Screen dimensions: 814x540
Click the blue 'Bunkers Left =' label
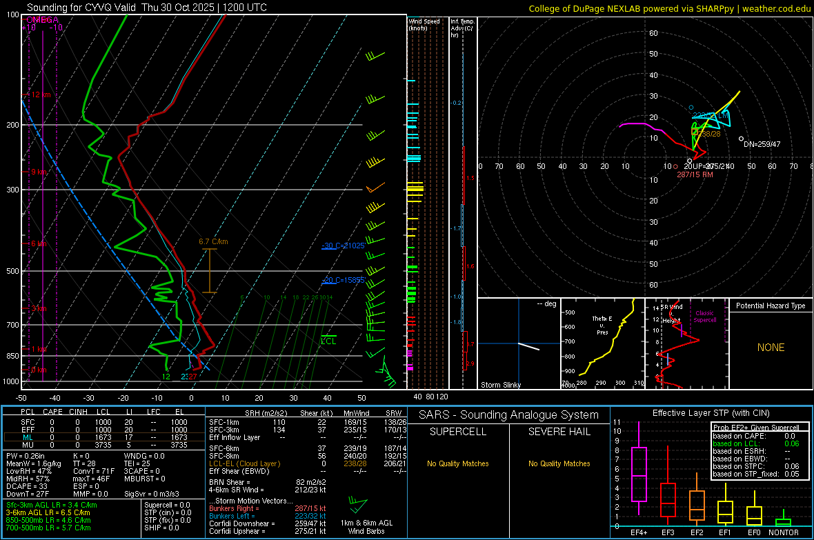pyautogui.click(x=232, y=516)
